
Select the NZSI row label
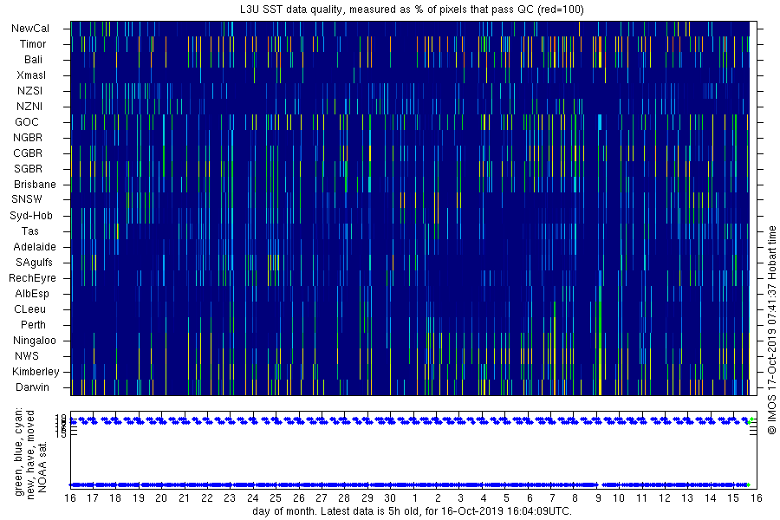coord(29,90)
